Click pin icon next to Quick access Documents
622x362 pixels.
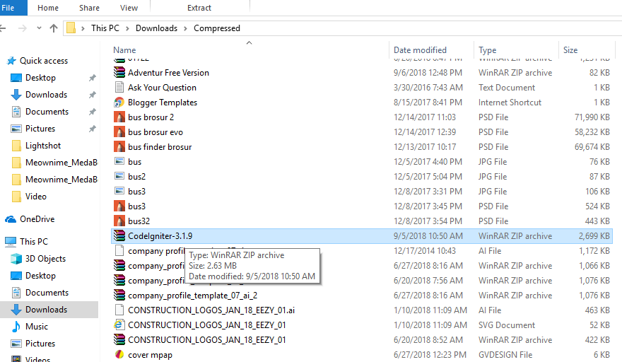pos(93,112)
